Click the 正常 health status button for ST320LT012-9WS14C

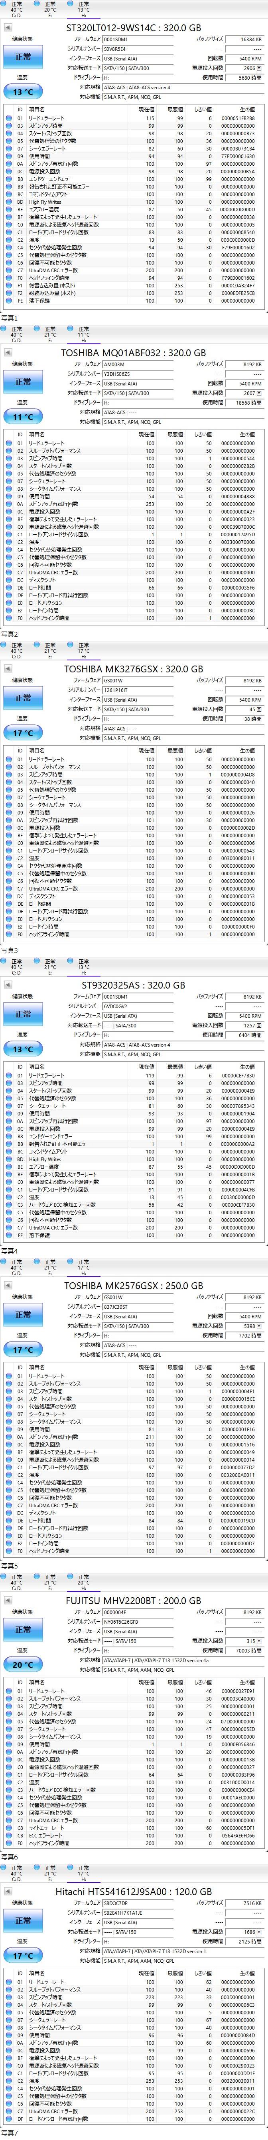[23, 57]
